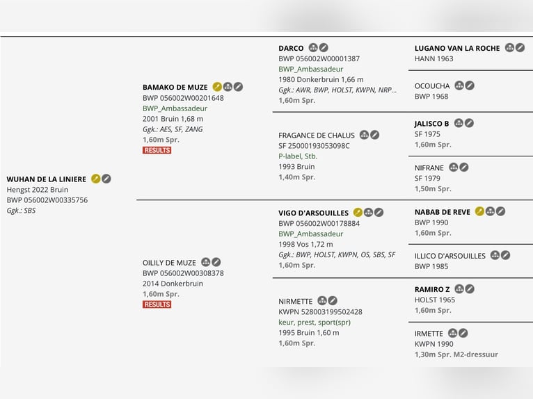Screen dimensions: 533x399
Task: Open pedigree tree icon for Bamako de Muze
Action: [x=228, y=87]
